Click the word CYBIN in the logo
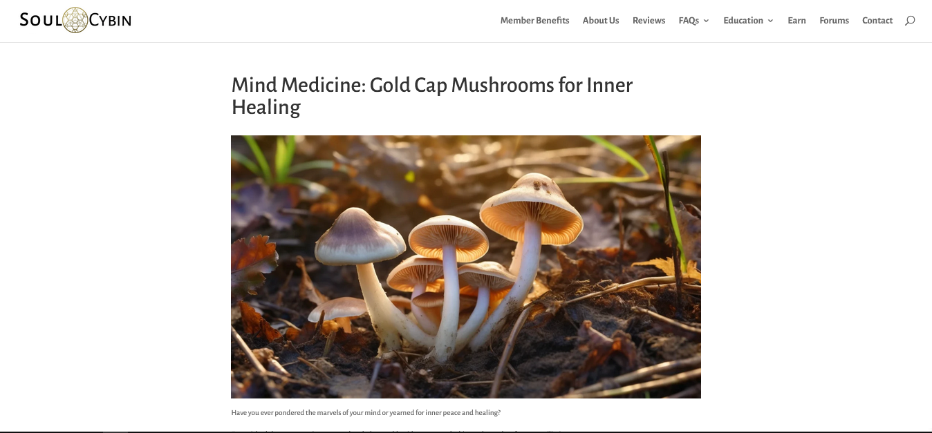The image size is (932, 433). point(110,20)
